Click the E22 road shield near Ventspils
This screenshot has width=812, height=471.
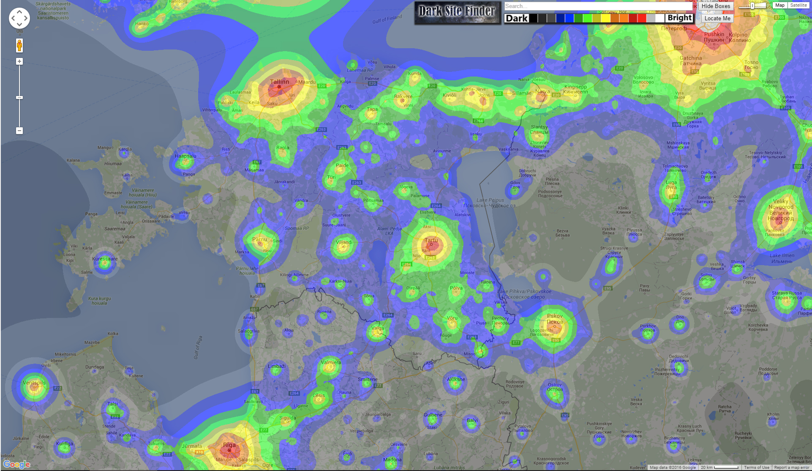click(58, 388)
